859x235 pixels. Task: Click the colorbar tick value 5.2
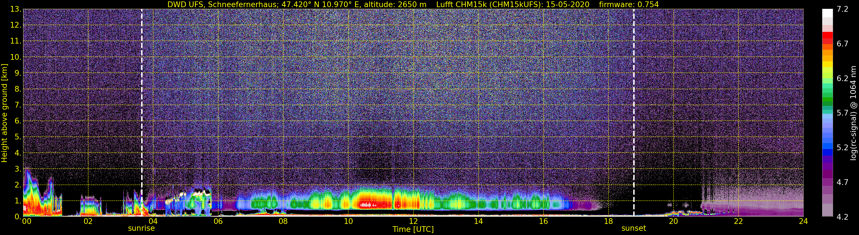(x=842, y=147)
